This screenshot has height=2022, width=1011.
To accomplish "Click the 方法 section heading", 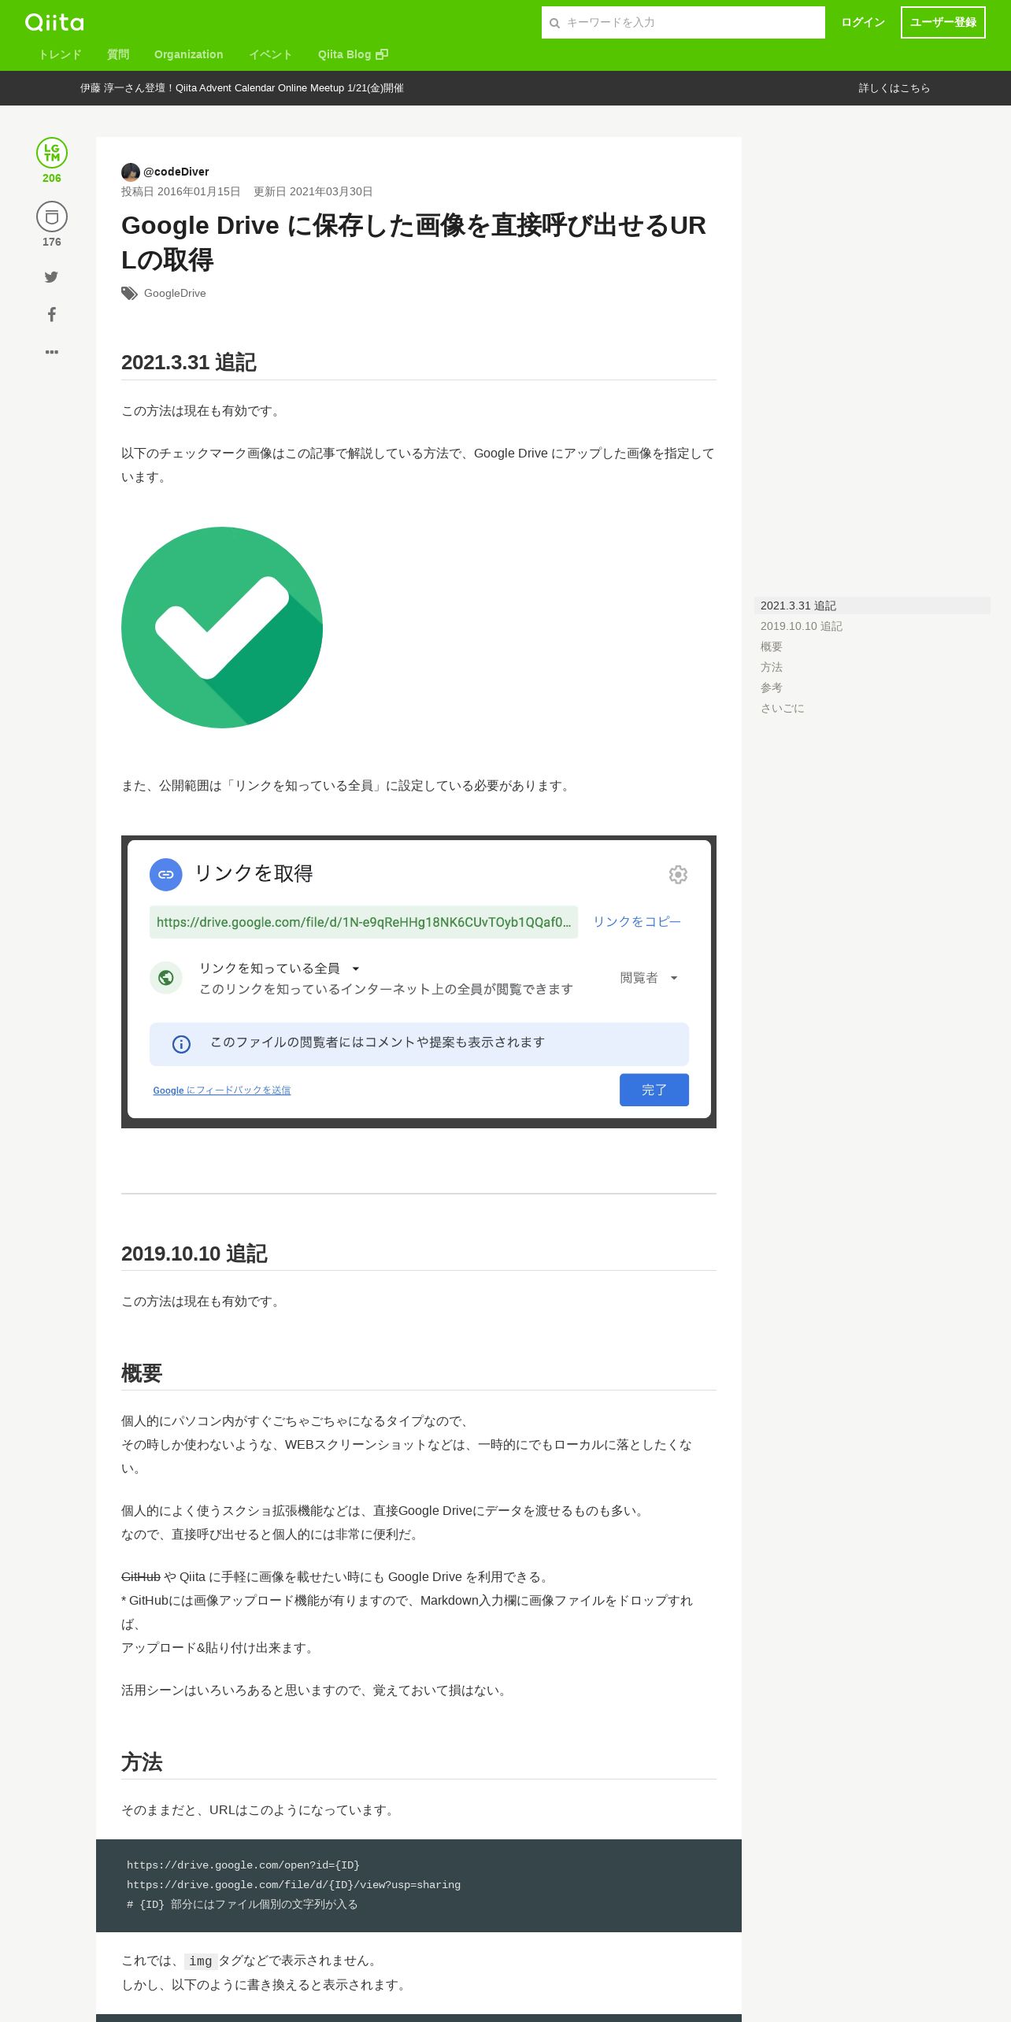I will pyautogui.click(x=142, y=1762).
